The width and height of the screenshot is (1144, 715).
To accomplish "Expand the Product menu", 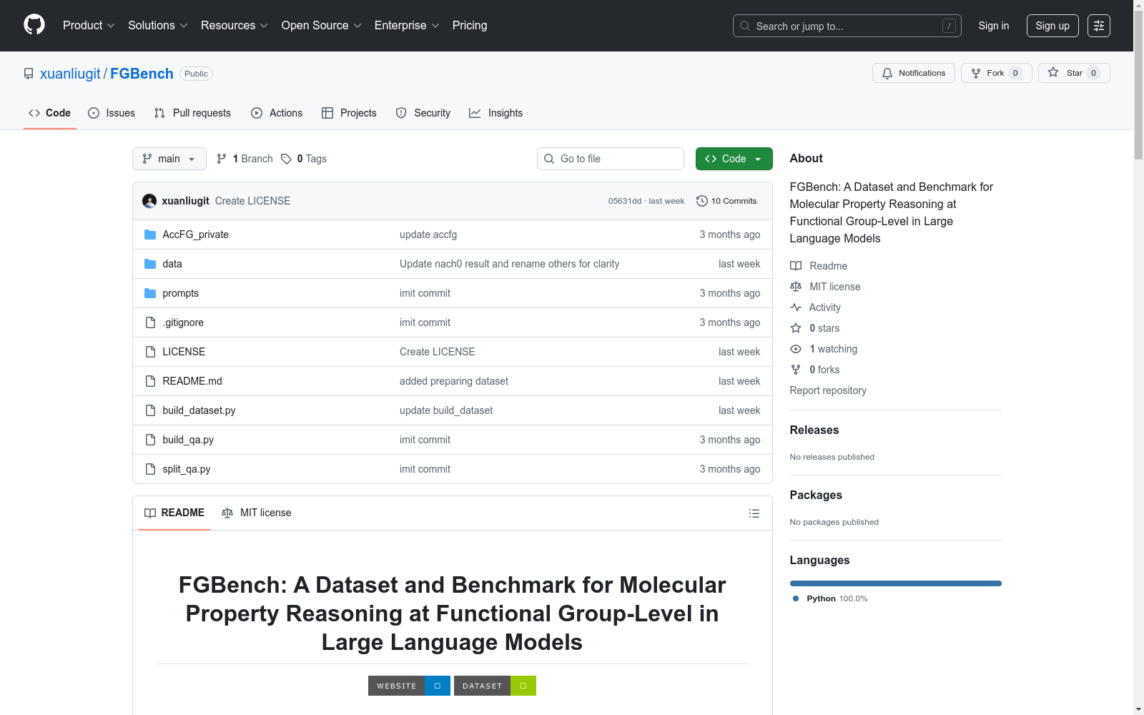I will click(89, 26).
